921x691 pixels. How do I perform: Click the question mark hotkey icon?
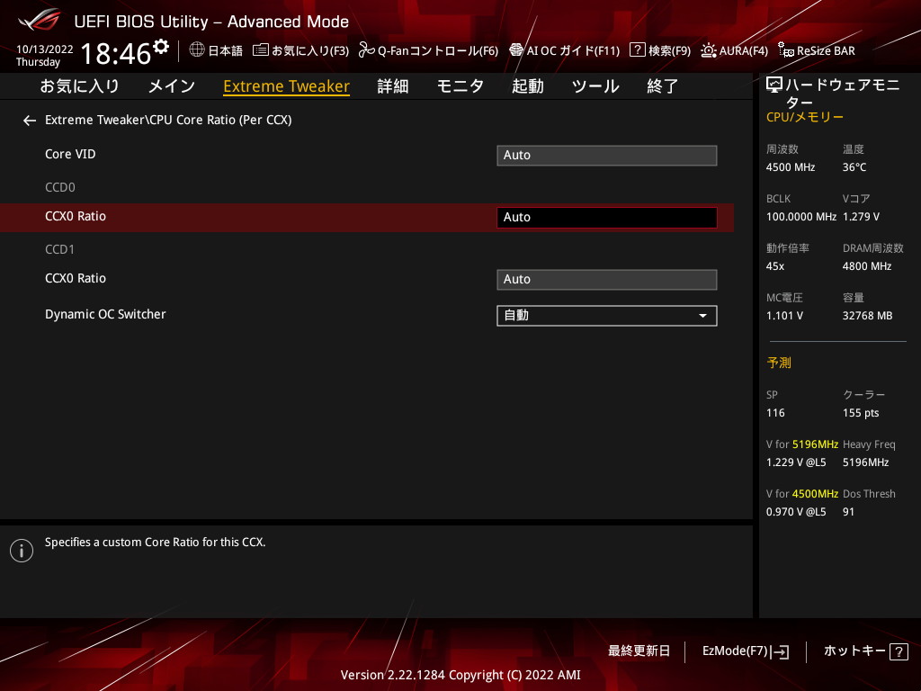tap(899, 651)
